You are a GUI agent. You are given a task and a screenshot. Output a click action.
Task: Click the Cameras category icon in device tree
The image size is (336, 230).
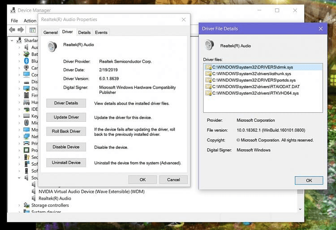pos(26,68)
